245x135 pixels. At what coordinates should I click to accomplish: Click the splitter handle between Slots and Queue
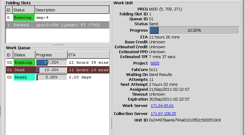point(58,45)
